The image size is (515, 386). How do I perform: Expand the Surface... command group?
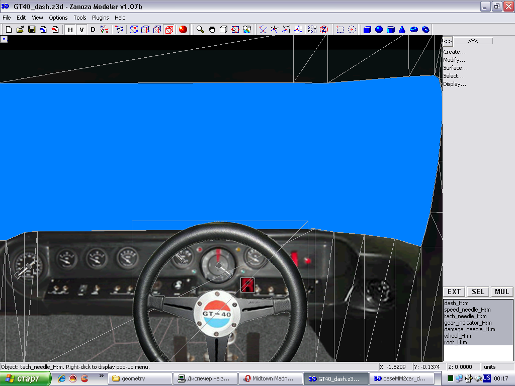click(455, 68)
